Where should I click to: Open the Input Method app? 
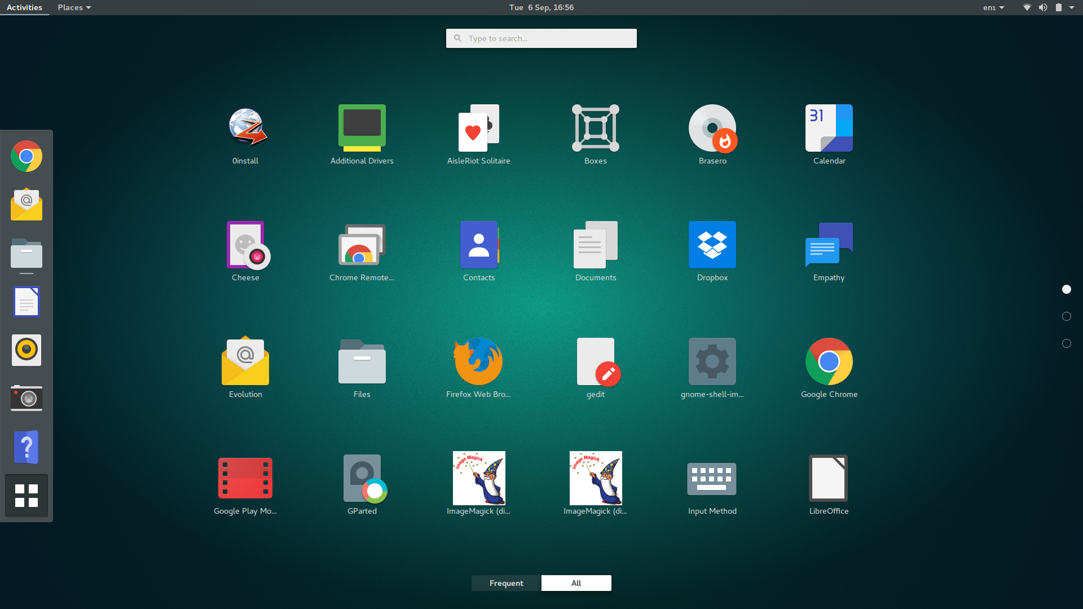[x=712, y=479]
